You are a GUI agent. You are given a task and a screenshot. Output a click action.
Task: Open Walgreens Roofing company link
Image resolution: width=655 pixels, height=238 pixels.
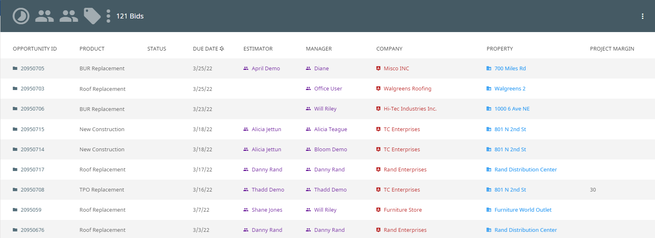click(408, 88)
